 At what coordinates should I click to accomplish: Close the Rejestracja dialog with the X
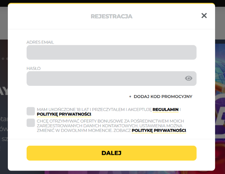(x=204, y=16)
